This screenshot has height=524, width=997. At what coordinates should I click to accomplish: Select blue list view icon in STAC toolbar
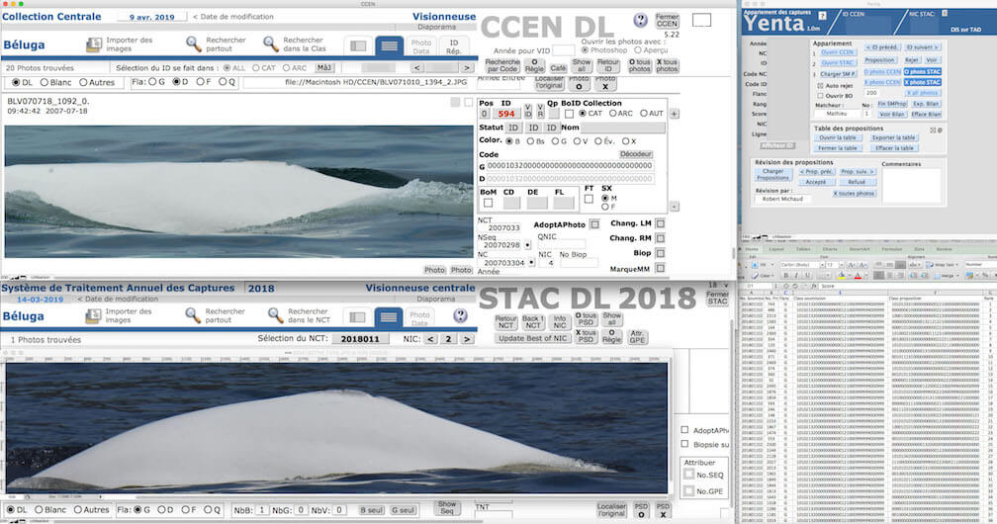point(389,316)
